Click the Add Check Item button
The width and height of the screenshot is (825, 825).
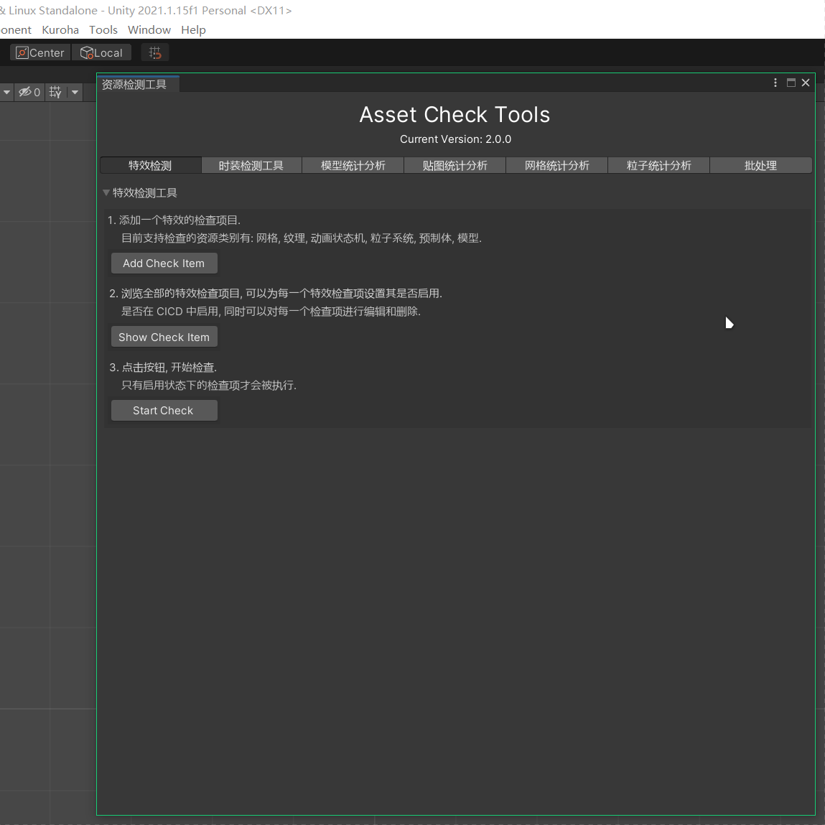point(164,263)
